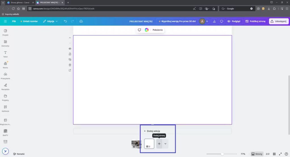This screenshot has height=157, width=290.
Task: Redo the last undone action
Action: pyautogui.click(x=72, y=21)
